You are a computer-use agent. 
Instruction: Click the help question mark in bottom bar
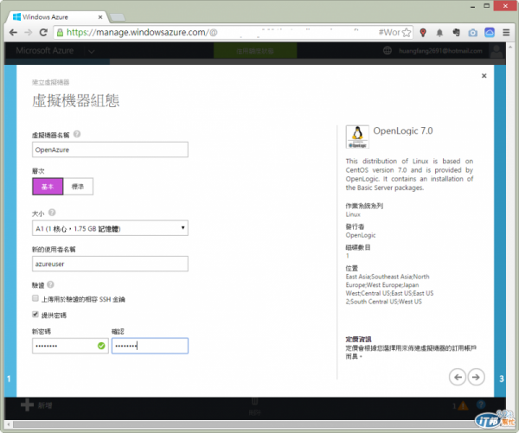click(x=481, y=404)
